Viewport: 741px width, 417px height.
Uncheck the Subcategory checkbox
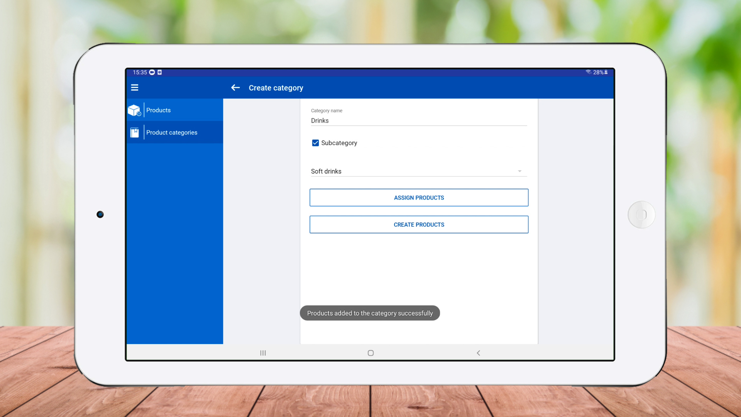pyautogui.click(x=315, y=143)
